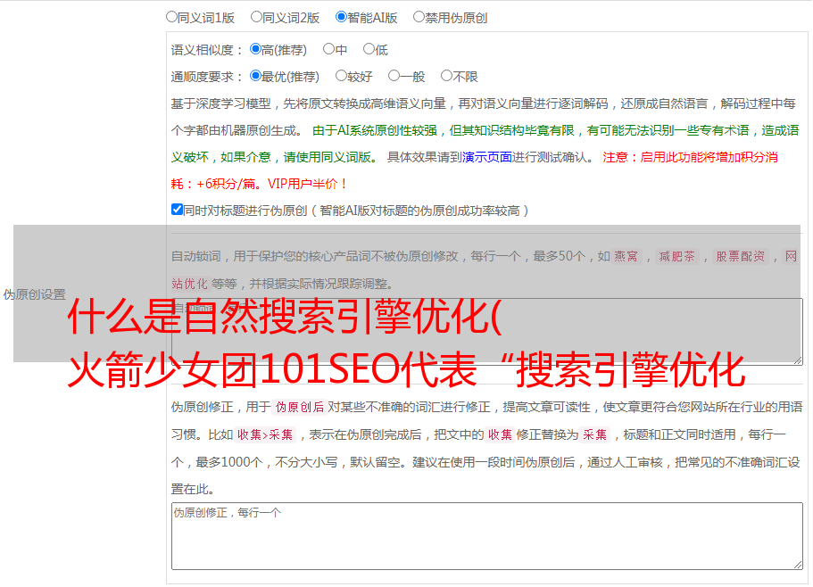Select the 同义词1版 radio option
Screen dimensions: 813x587
coord(171,17)
